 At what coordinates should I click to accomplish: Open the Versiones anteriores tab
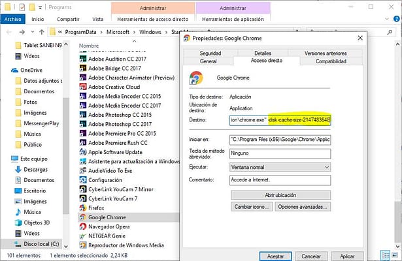[x=326, y=53]
